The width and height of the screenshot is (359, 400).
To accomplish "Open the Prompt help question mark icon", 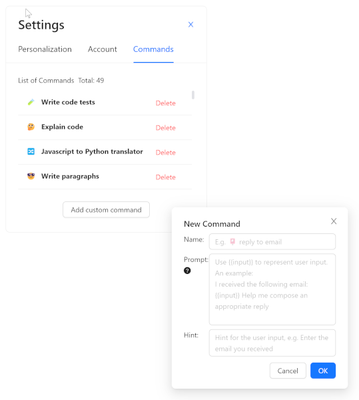I will tap(187, 271).
